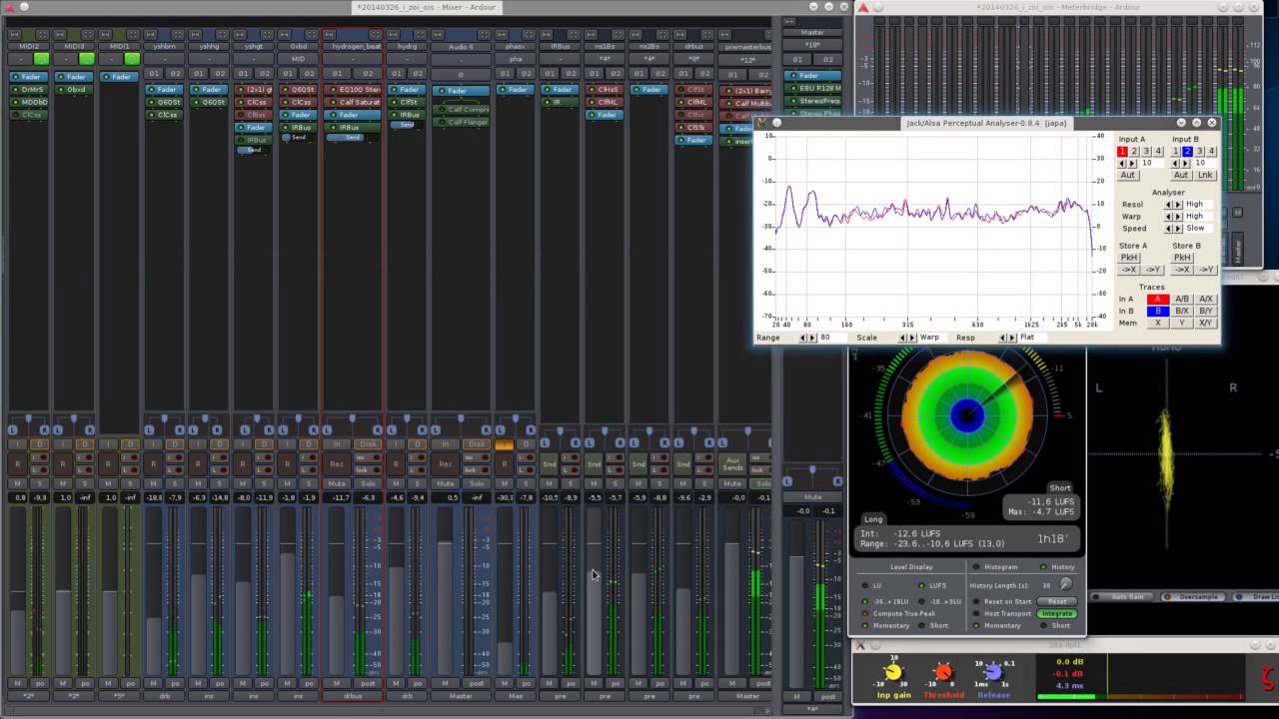Select the hydrogen_beat strip name button

point(353,46)
